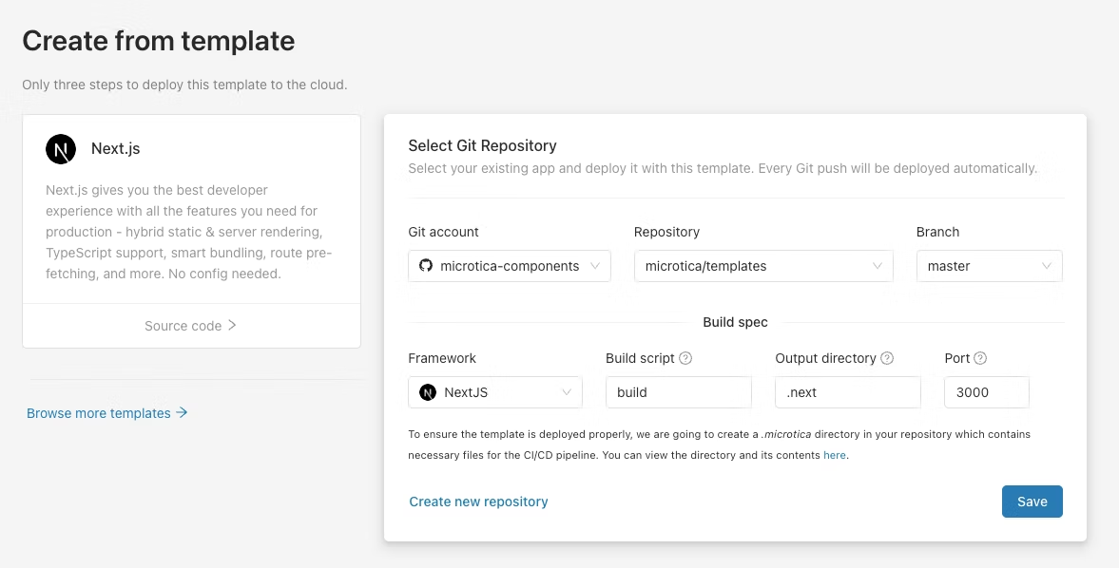Click the Git account label
This screenshot has height=568, width=1119.
[x=443, y=232]
